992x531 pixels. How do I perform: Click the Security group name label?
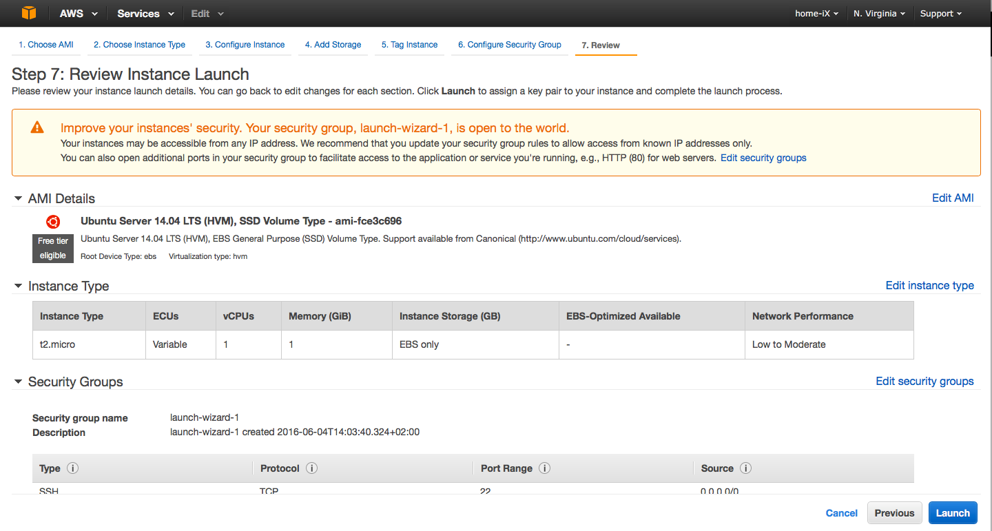[x=80, y=418]
